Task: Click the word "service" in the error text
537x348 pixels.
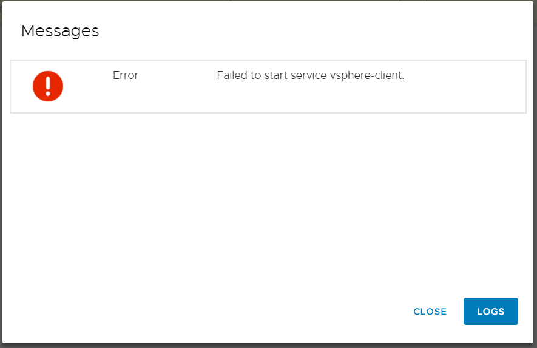Action: pyautogui.click(x=309, y=75)
